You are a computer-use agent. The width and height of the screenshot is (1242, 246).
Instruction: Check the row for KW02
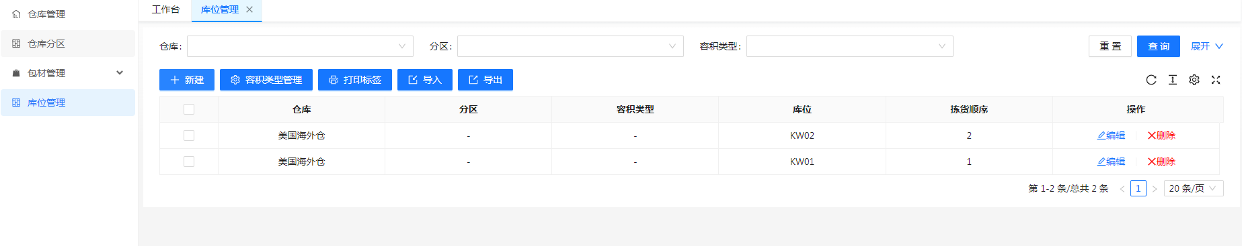189,135
